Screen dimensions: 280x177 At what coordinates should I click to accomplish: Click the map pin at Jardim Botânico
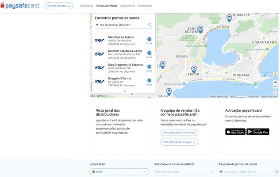(200, 29)
